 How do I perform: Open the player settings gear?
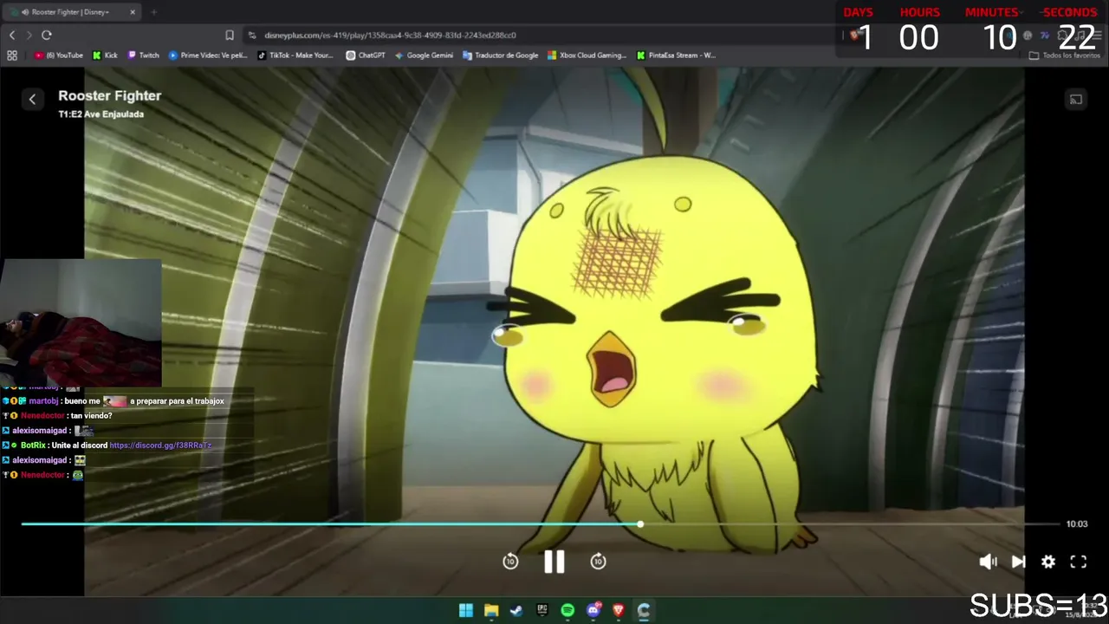1048,562
